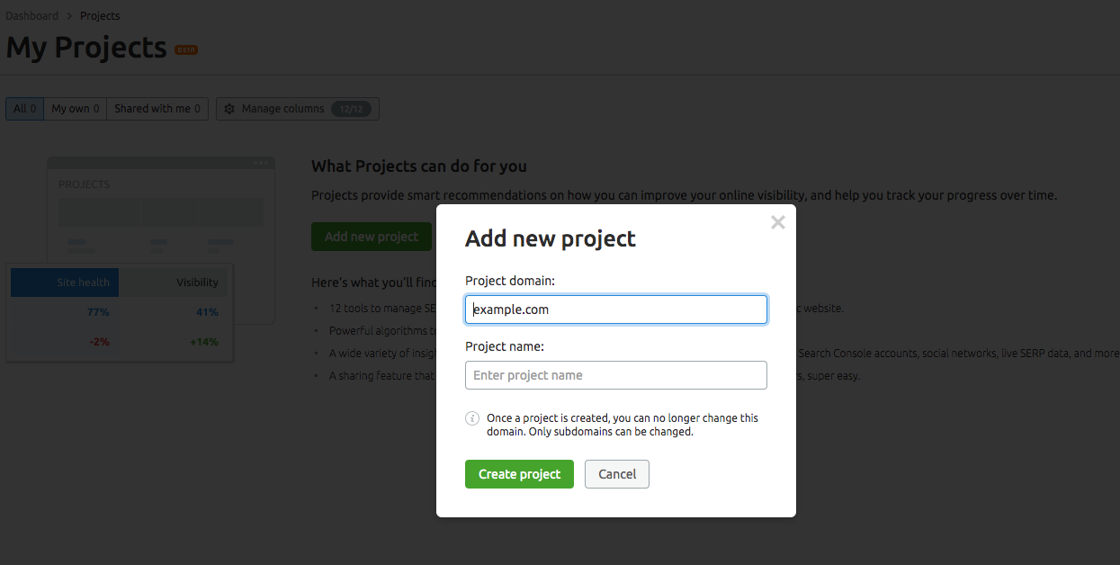Image resolution: width=1120 pixels, height=565 pixels.
Task: Click the gear icon in Manage columns
Action: coord(229,109)
